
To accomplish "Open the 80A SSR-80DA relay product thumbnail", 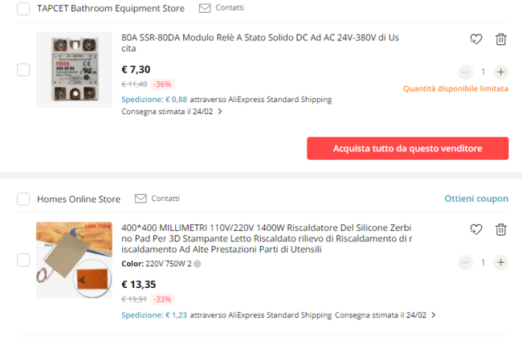I will [74, 70].
